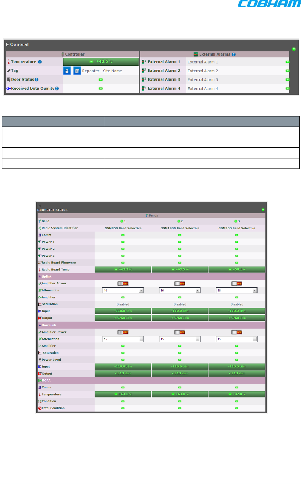Image resolution: width=305 pixels, height=484 pixels.
Task: Click GSM900 Band Selective identifier
Action: pos(237,228)
